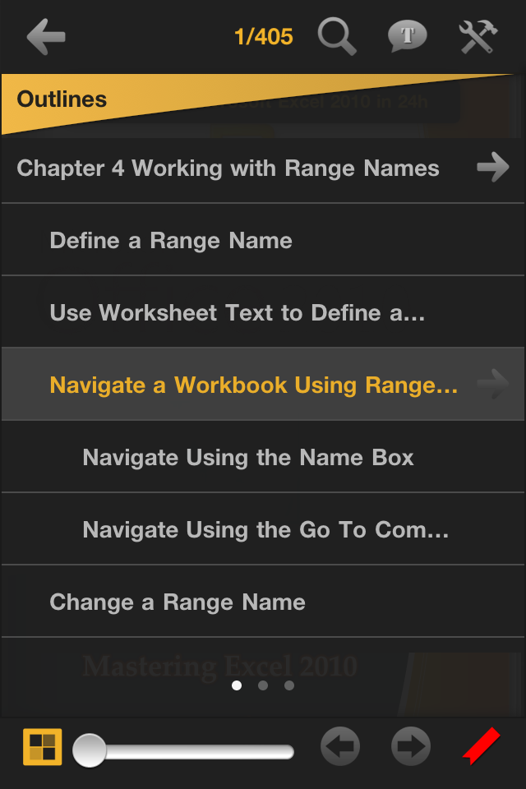Switch to the second page indicator dot

(x=263, y=685)
